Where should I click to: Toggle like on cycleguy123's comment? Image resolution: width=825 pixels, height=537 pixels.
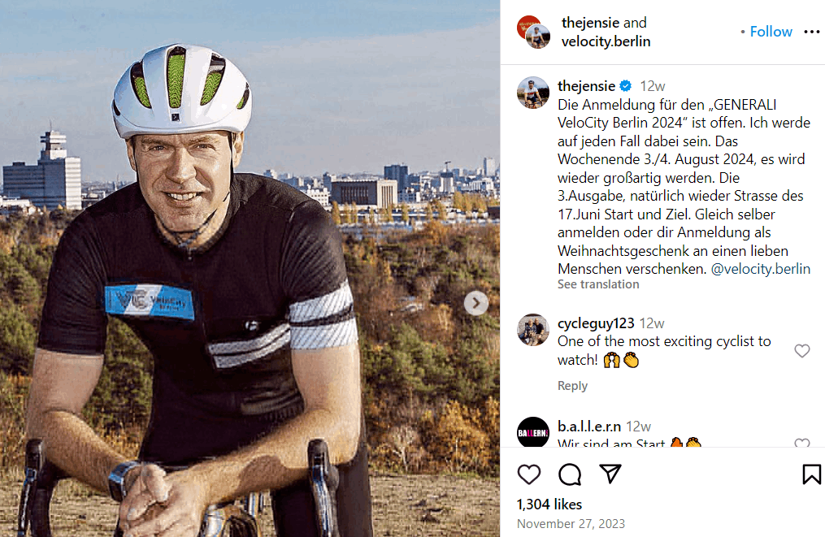coord(801,350)
